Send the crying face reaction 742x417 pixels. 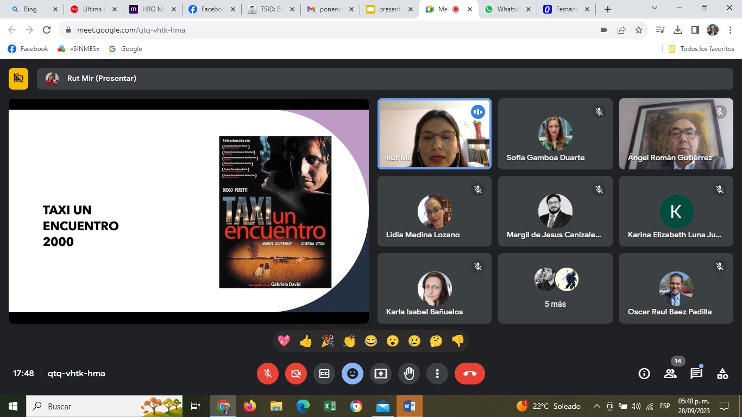[x=414, y=341]
